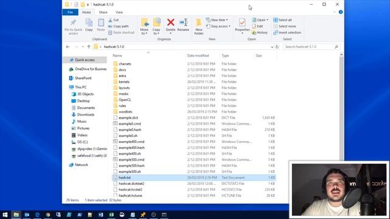This screenshot has height=219, width=390.
Task: Click Select all in ribbon
Action: [283, 20]
